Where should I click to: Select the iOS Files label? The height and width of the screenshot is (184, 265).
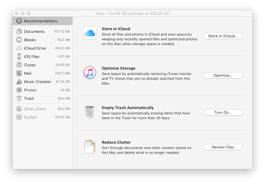[32, 57]
